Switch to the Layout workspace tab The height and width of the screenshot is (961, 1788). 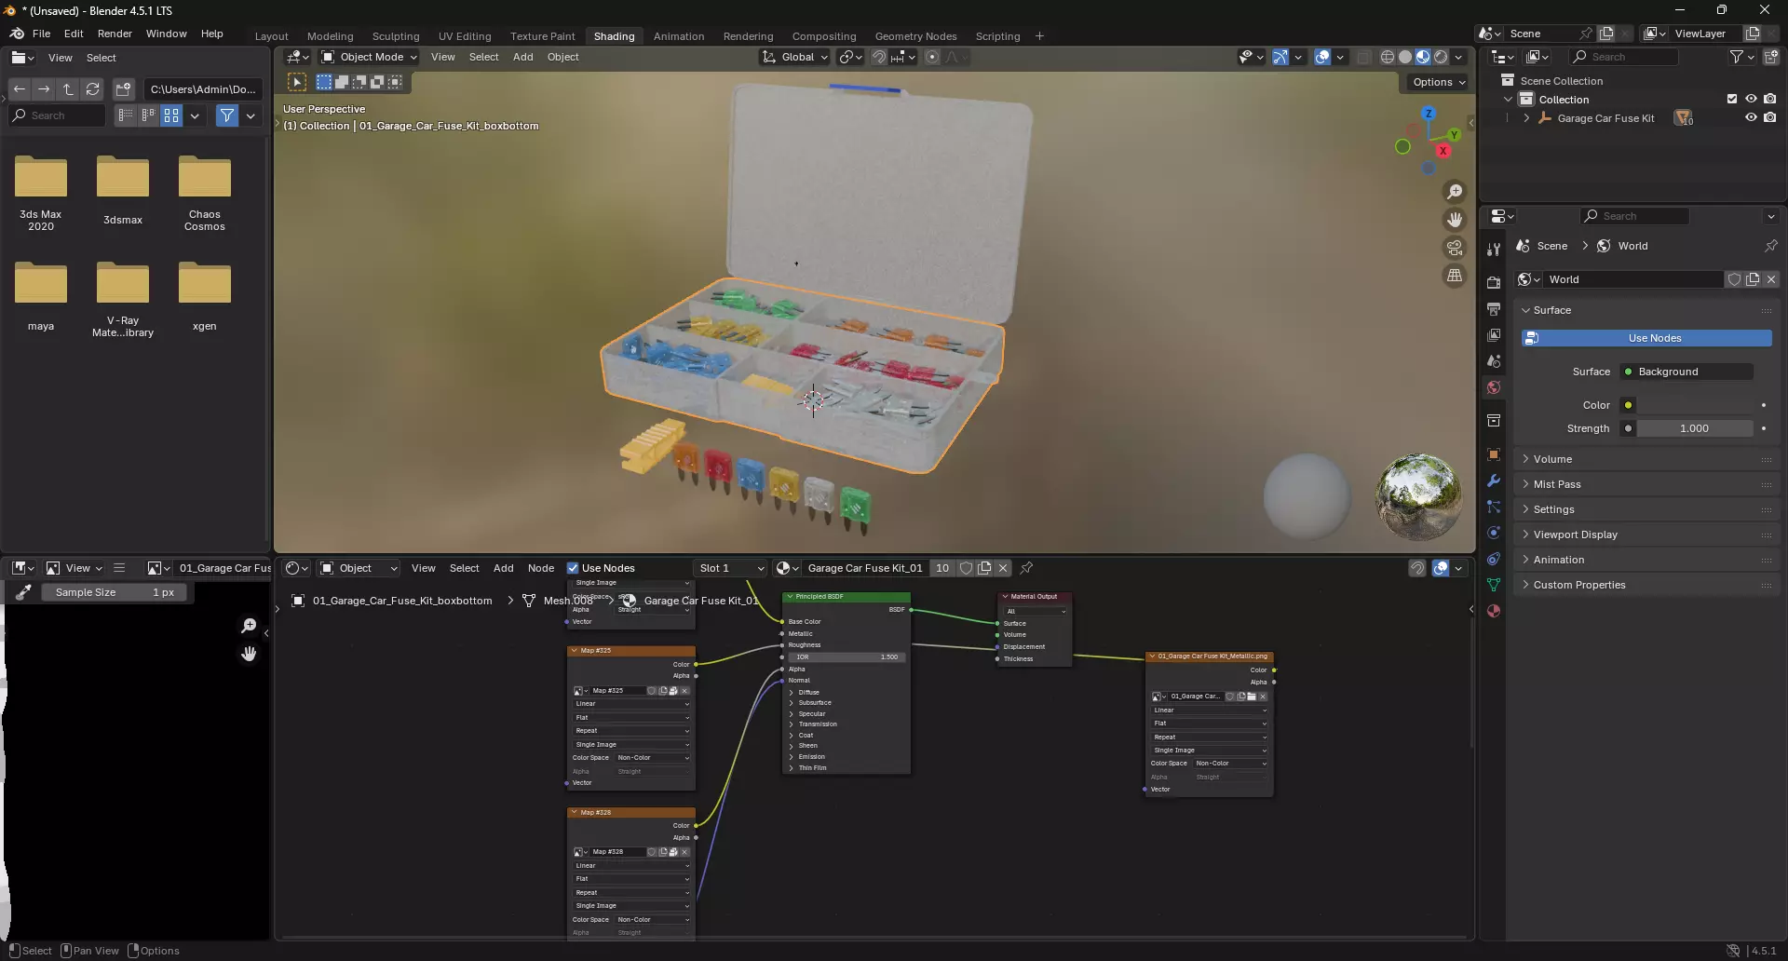tap(272, 36)
